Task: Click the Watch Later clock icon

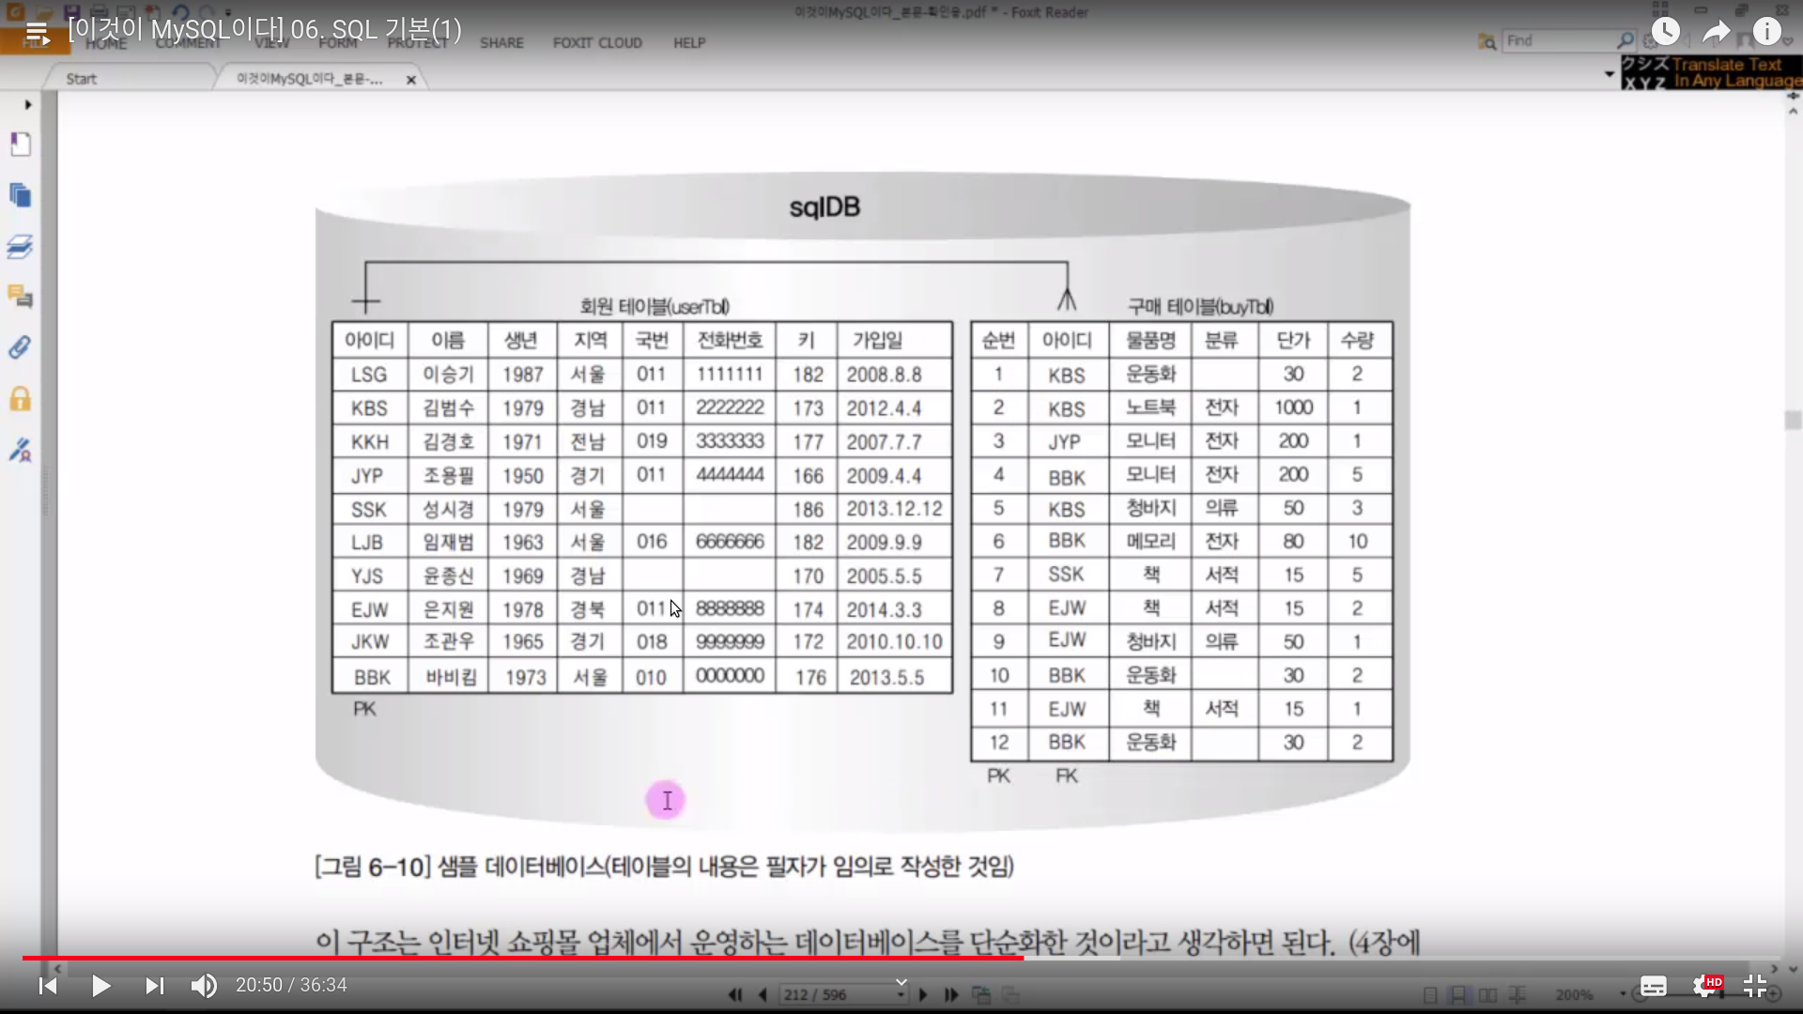Action: (x=1666, y=32)
